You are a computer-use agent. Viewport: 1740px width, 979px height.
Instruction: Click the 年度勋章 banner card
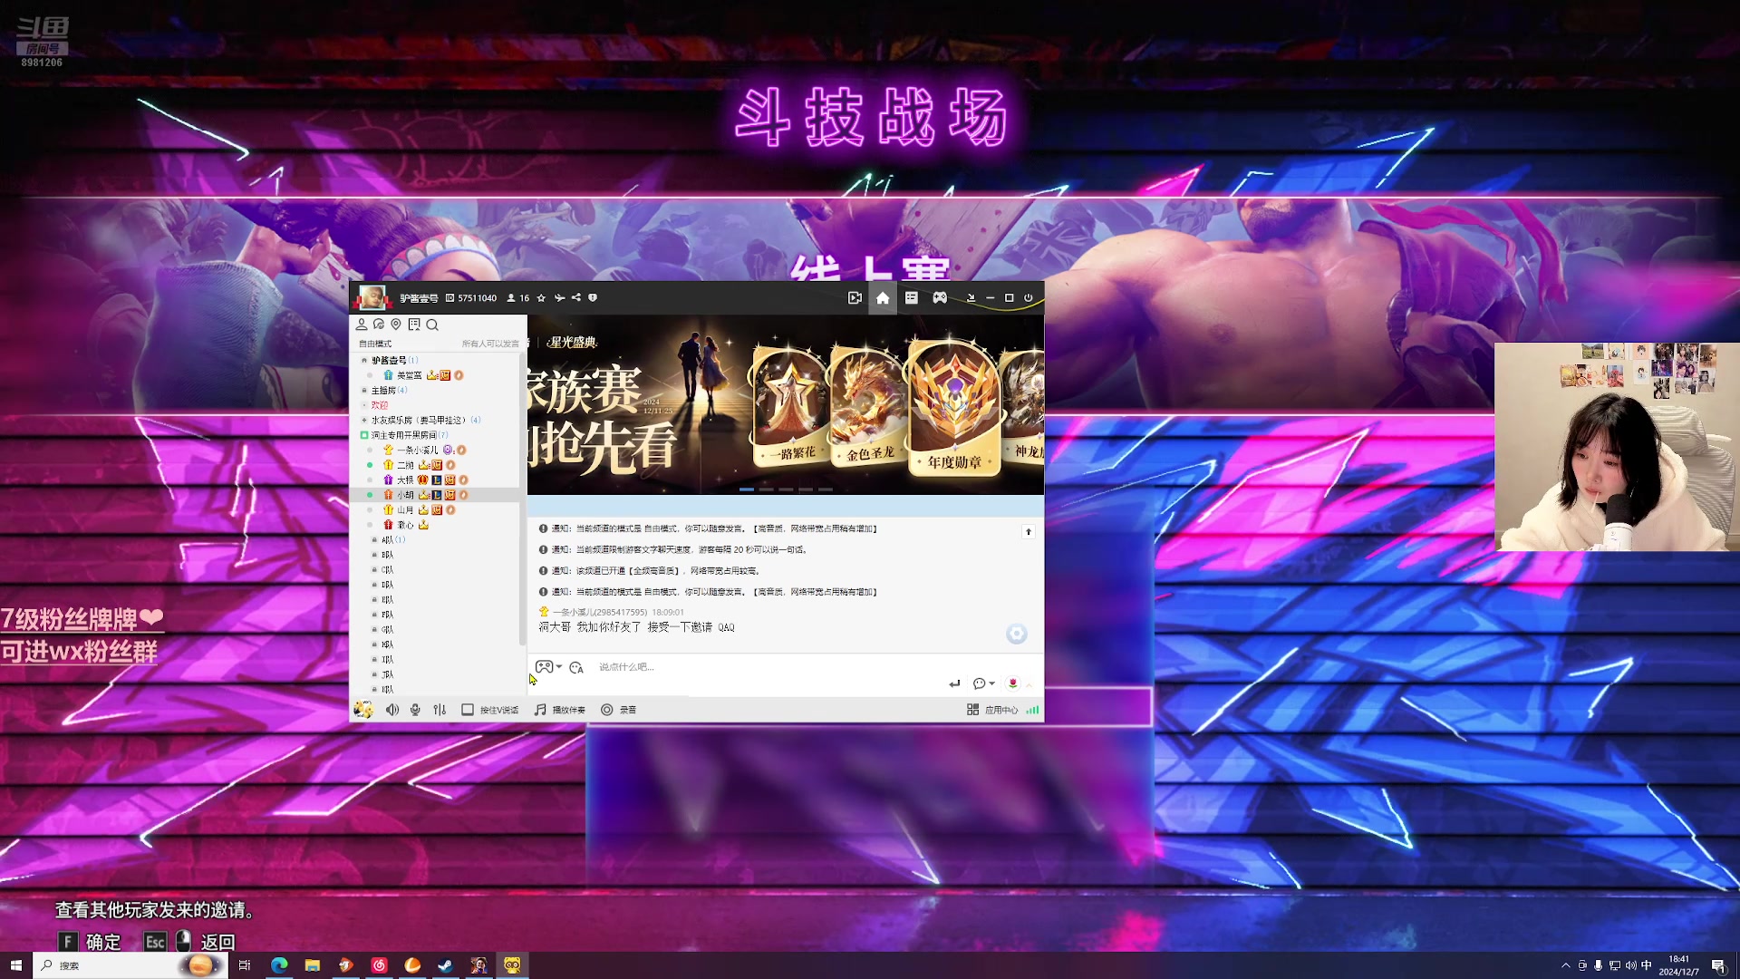click(954, 407)
